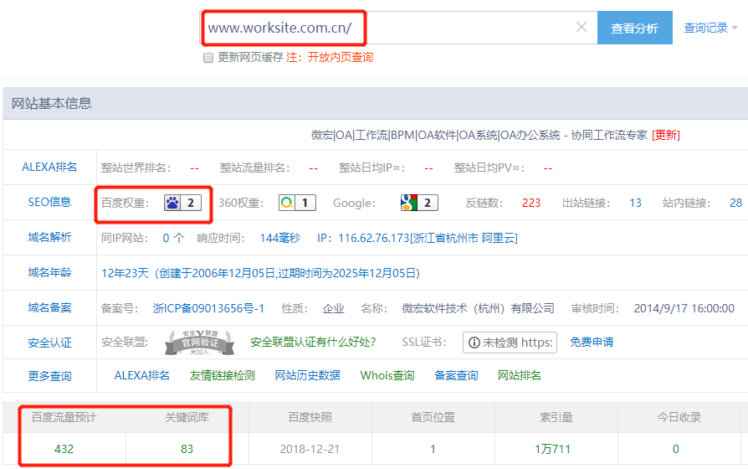
Task: Click the 百度流量预计 column header
Action: tap(64, 417)
